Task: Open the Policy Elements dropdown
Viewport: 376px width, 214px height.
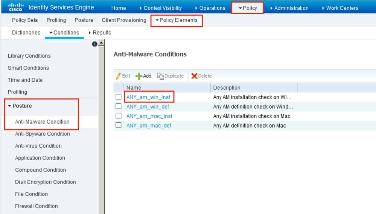Action: tap(177, 20)
